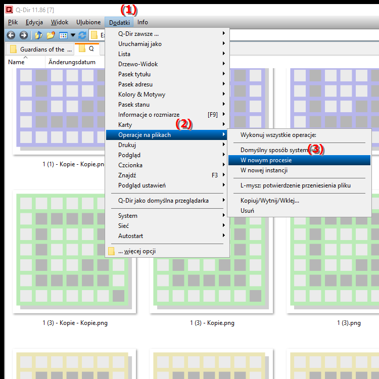The height and width of the screenshot is (379, 379).
Task: Open the Ulubione menu
Action: 88,22
